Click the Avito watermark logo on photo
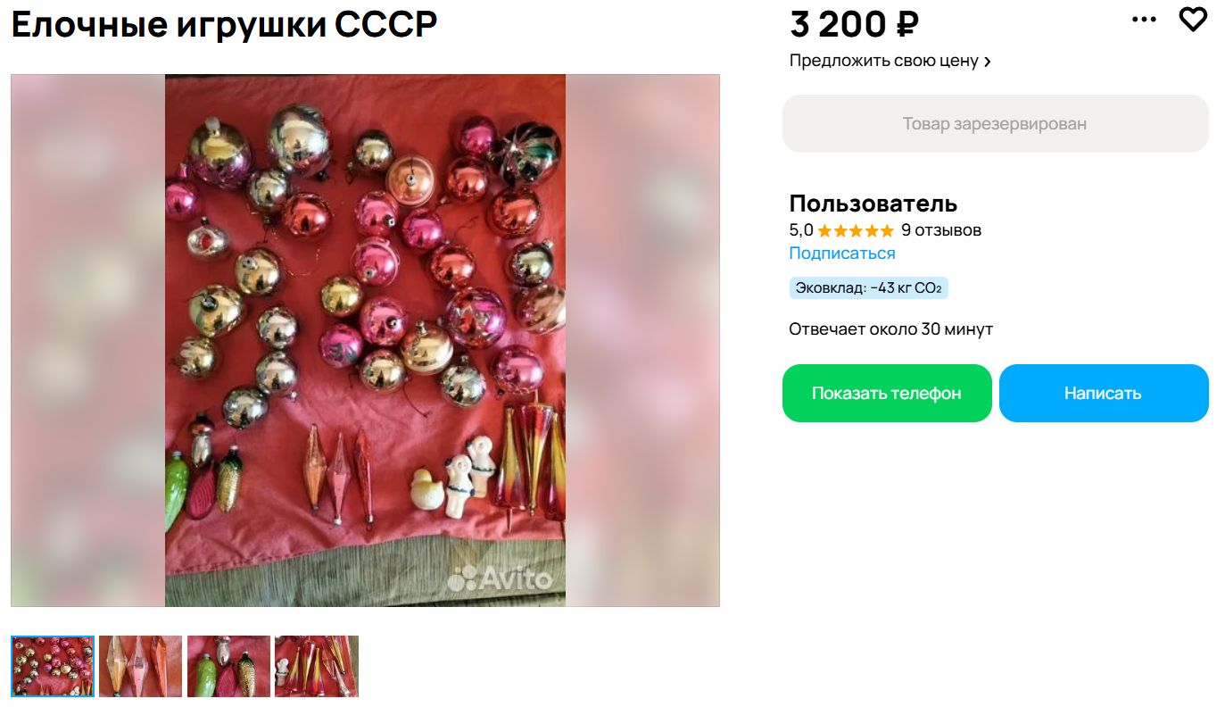The width and height of the screenshot is (1225, 707). pyautogui.click(x=500, y=578)
